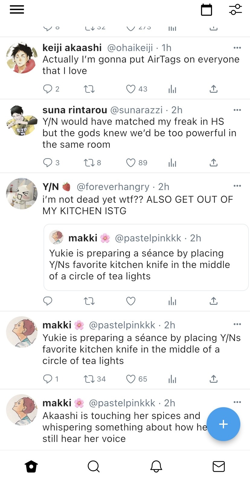
Task: View analytics for Y/N's tweet
Action: 172,301
